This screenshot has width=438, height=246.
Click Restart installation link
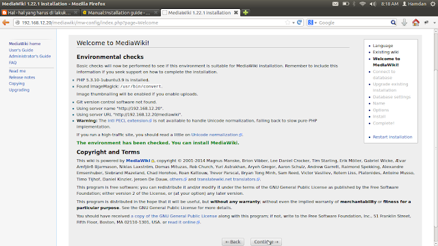[x=392, y=137]
